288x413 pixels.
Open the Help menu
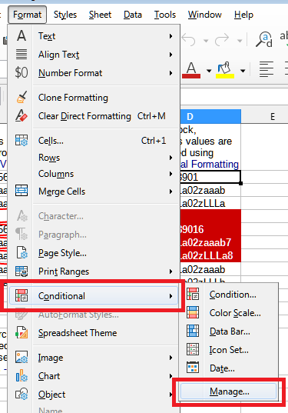[243, 15]
